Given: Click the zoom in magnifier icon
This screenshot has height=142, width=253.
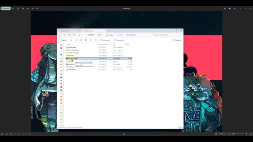Looking at the screenshot, I should tap(246, 134).
